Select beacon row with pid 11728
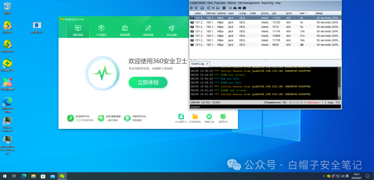This screenshot has height=180, width=374. [x=265, y=40]
